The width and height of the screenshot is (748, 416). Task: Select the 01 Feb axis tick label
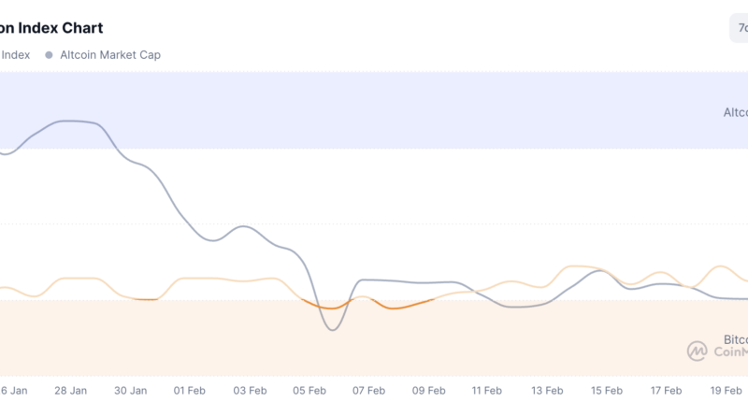(190, 390)
